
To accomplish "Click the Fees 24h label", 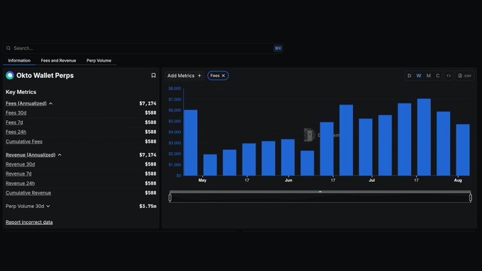I will (16, 132).
